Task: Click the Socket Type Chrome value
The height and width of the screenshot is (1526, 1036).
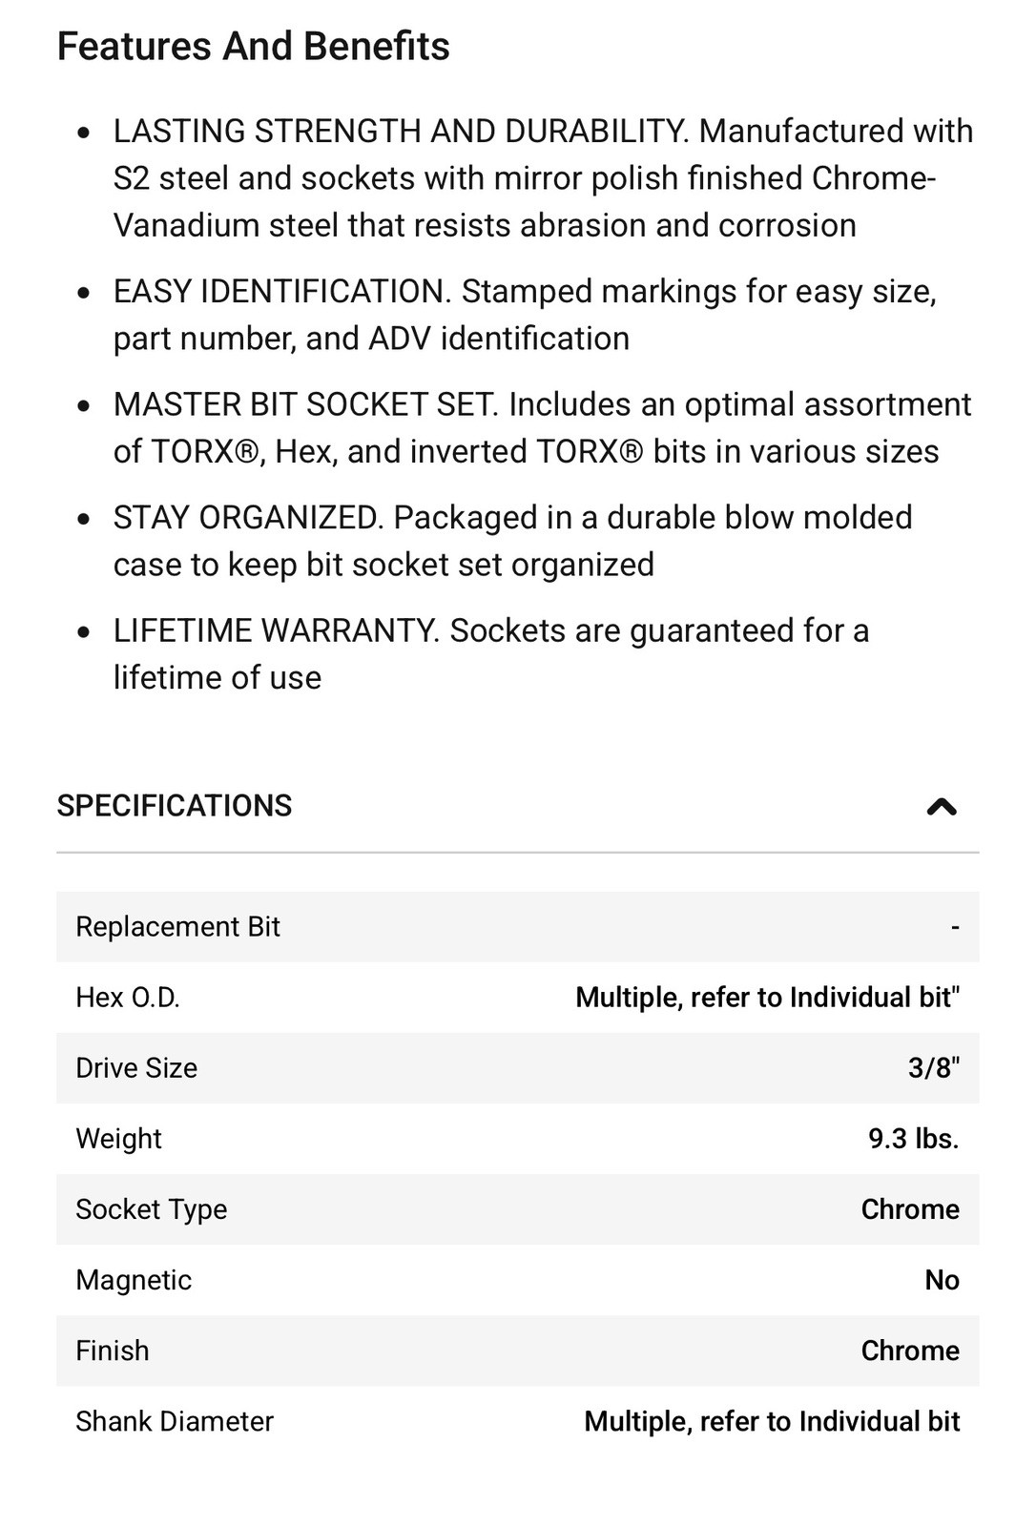Action: click(911, 1209)
